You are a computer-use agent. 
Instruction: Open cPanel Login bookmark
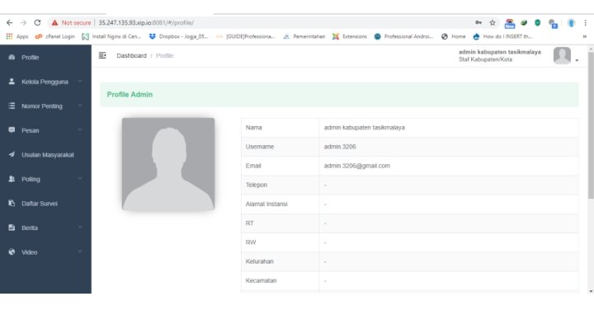pyautogui.click(x=55, y=36)
